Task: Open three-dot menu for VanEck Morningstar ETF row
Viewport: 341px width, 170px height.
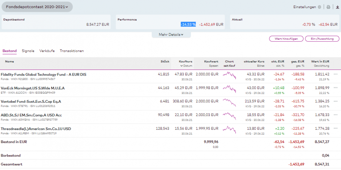Action: click(x=336, y=88)
